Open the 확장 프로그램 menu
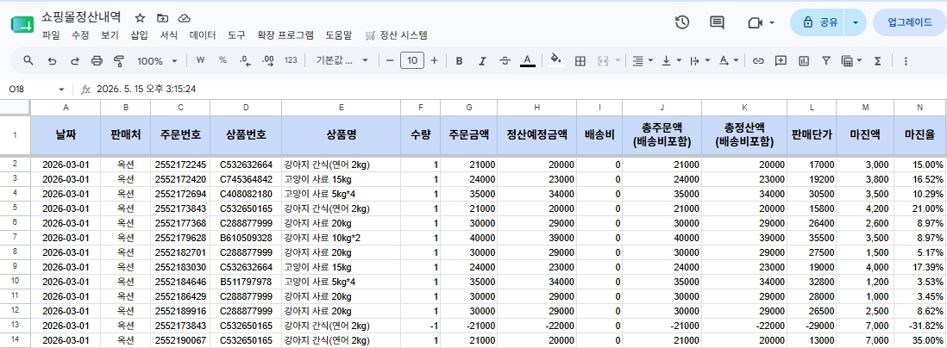The height and width of the screenshot is (348, 947). point(285,35)
